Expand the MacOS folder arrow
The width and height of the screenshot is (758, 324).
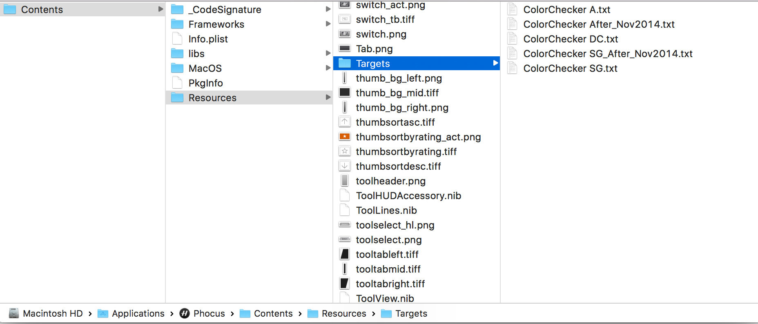click(x=328, y=68)
